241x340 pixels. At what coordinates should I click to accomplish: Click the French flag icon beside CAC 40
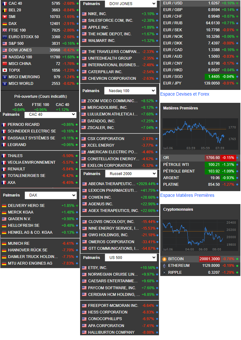4,3
